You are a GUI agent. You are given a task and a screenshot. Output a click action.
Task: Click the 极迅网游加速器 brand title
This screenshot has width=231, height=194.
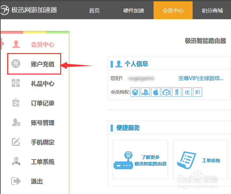(34, 10)
